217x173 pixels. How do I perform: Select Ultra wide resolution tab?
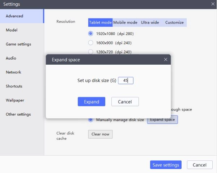click(150, 22)
